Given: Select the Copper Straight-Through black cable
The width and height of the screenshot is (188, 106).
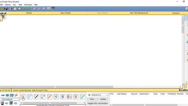Looking at the screenshot, I should (x=36, y=97).
